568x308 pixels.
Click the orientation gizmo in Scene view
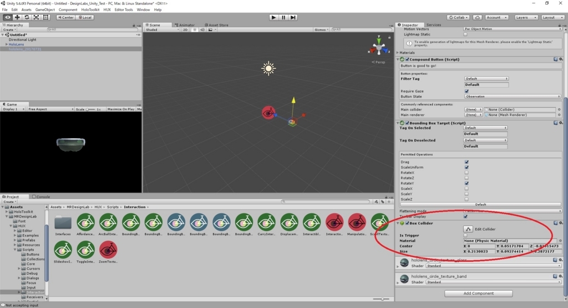pyautogui.click(x=378, y=47)
